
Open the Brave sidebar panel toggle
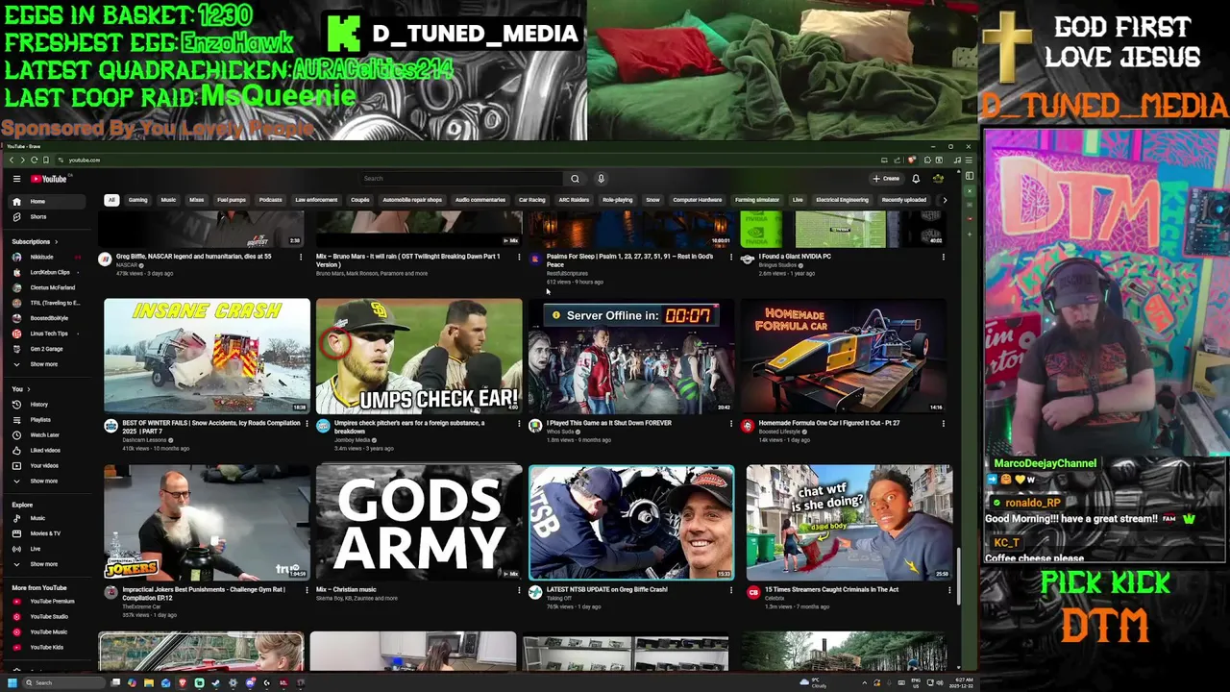pyautogui.click(x=970, y=176)
